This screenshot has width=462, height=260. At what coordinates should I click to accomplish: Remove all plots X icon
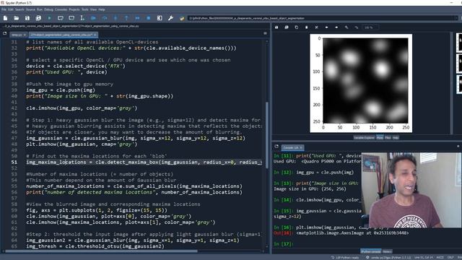click(316, 27)
